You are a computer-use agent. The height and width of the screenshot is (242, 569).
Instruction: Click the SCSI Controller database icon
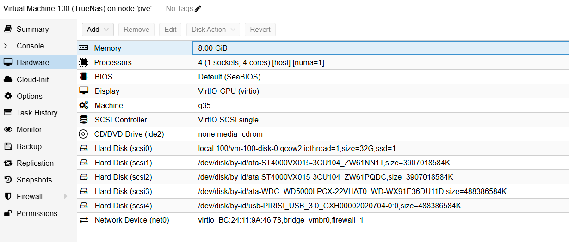pos(83,120)
